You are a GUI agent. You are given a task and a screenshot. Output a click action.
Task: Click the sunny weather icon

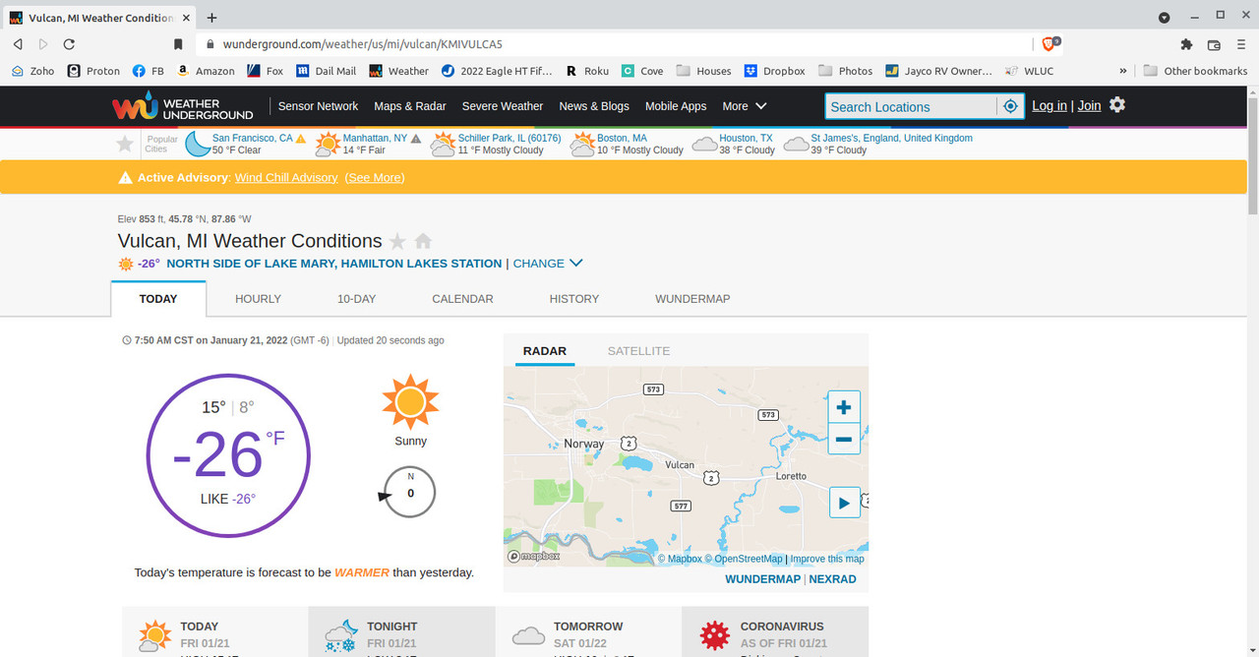[410, 401]
